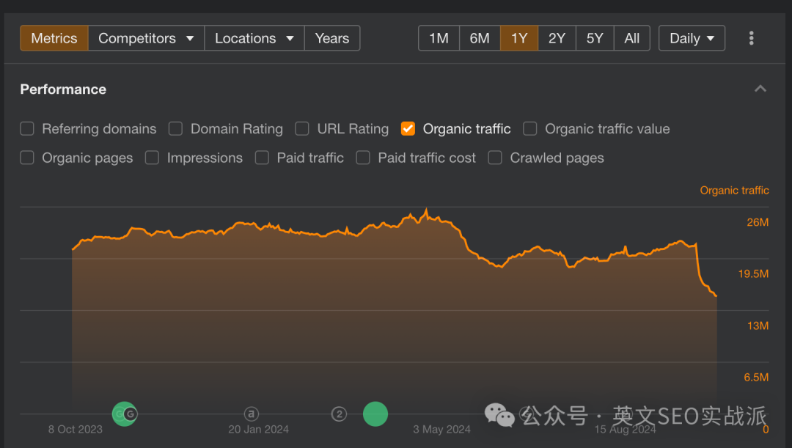
Task: Click the 6.5M axis value
Action: 756,378
